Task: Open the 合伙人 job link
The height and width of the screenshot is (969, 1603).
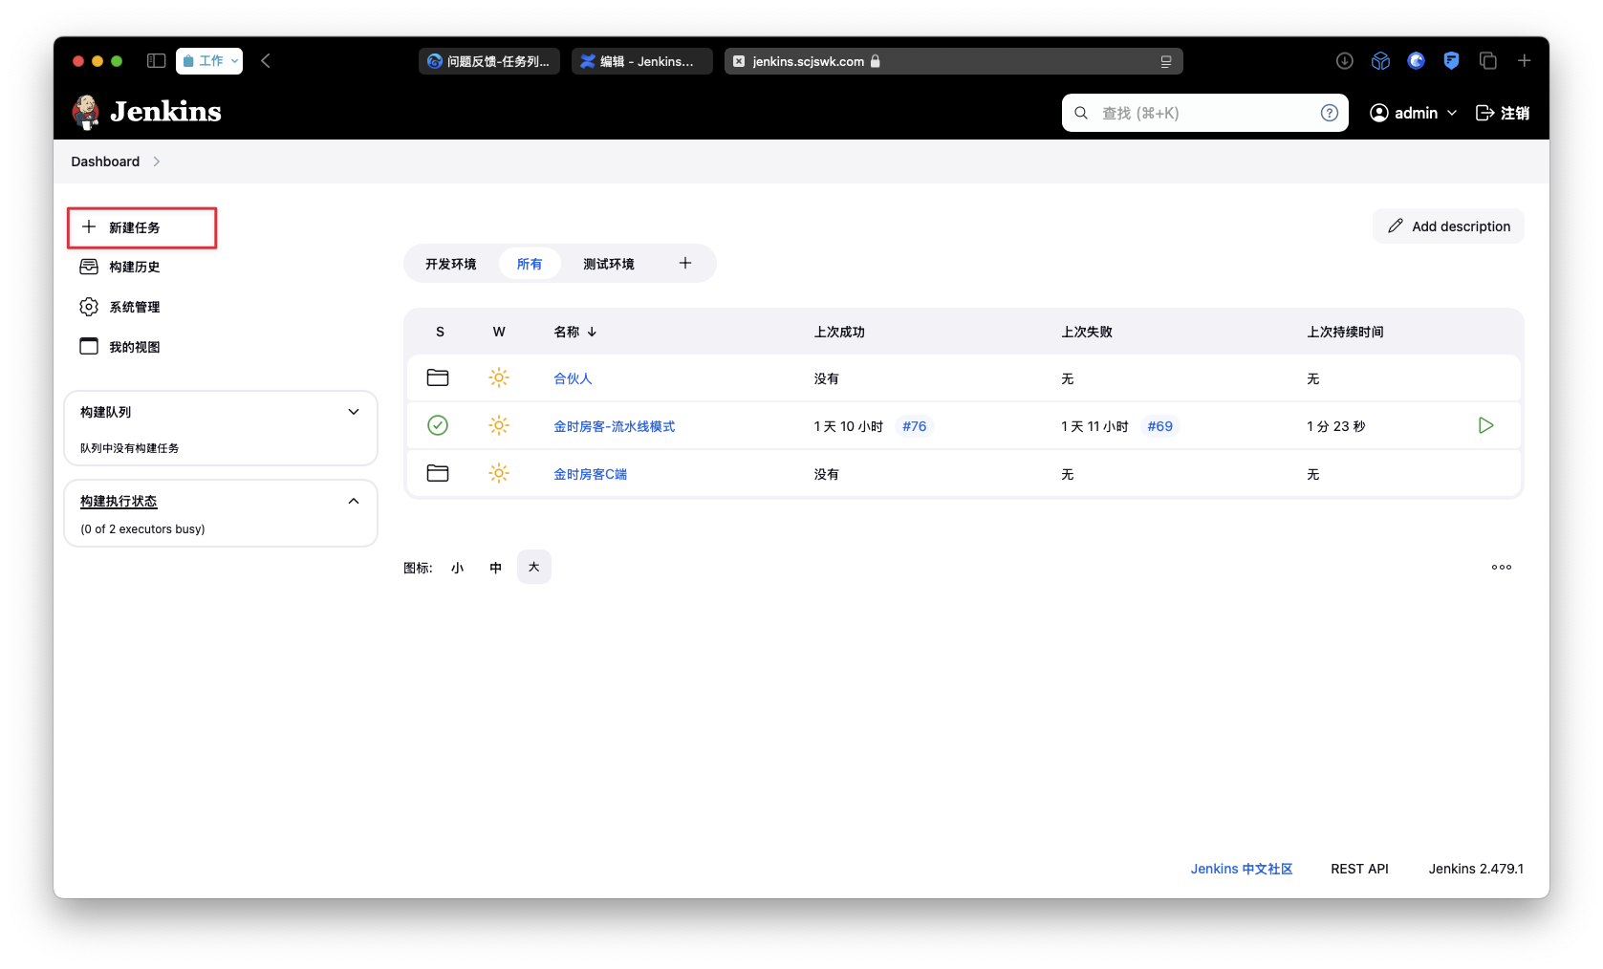Action: (573, 378)
